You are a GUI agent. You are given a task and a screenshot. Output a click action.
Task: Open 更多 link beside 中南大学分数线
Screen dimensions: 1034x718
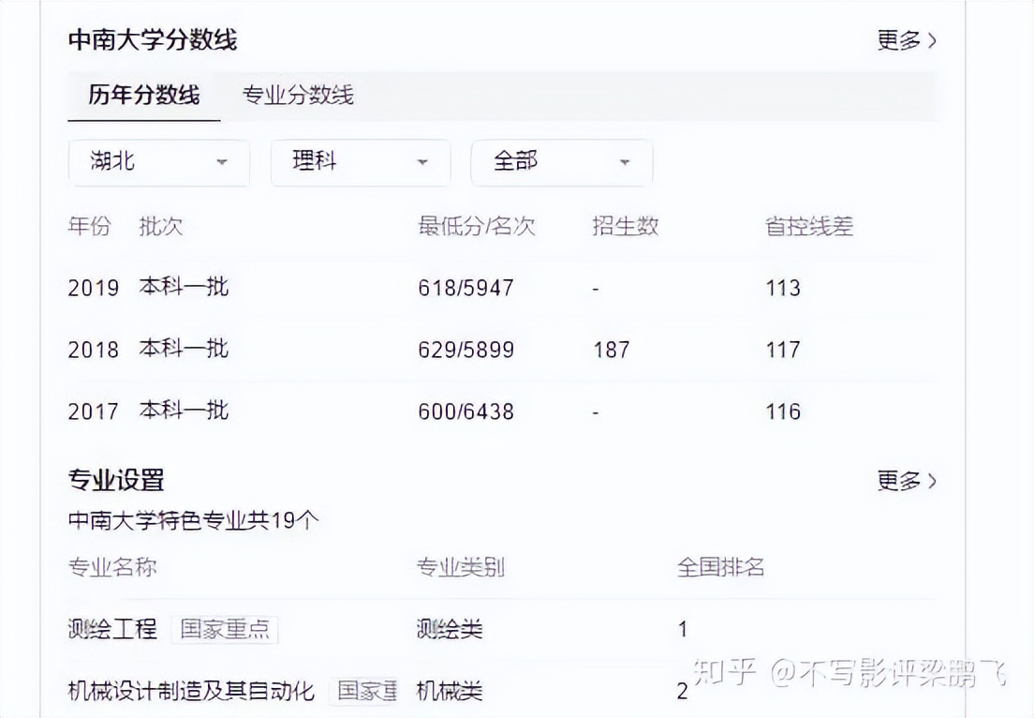coord(906,40)
